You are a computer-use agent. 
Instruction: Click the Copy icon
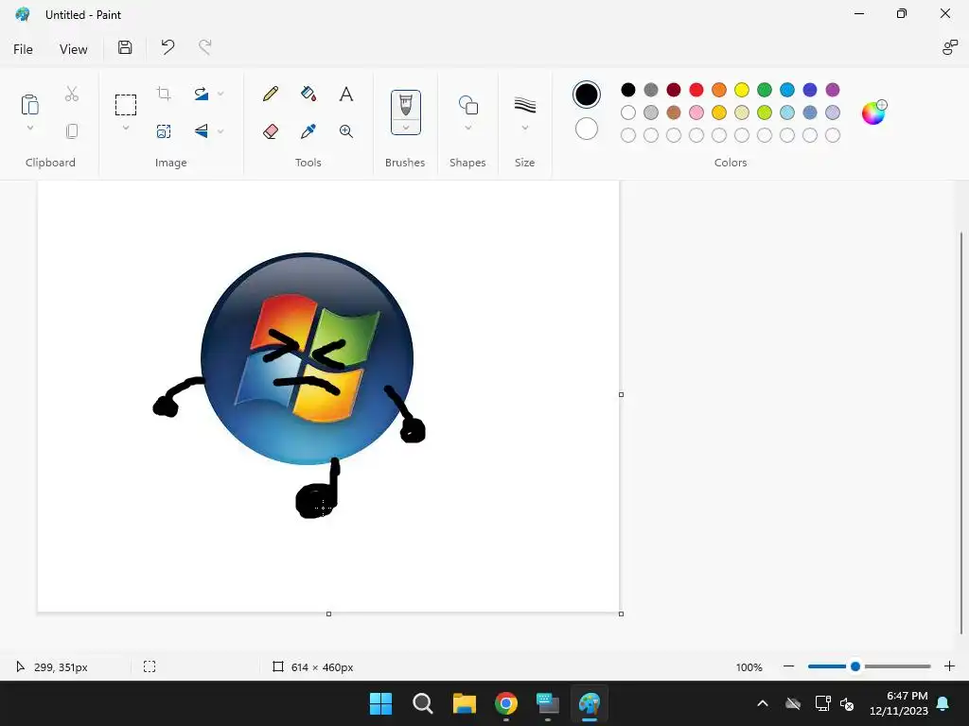[72, 130]
